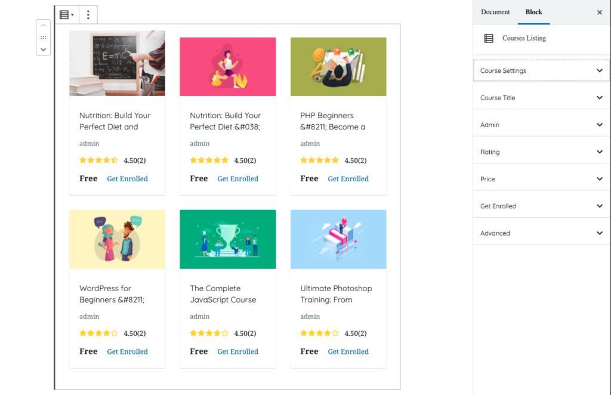Open the chalkboard course thumbnail
Viewport: 611px width, 395px height.
coord(118,63)
